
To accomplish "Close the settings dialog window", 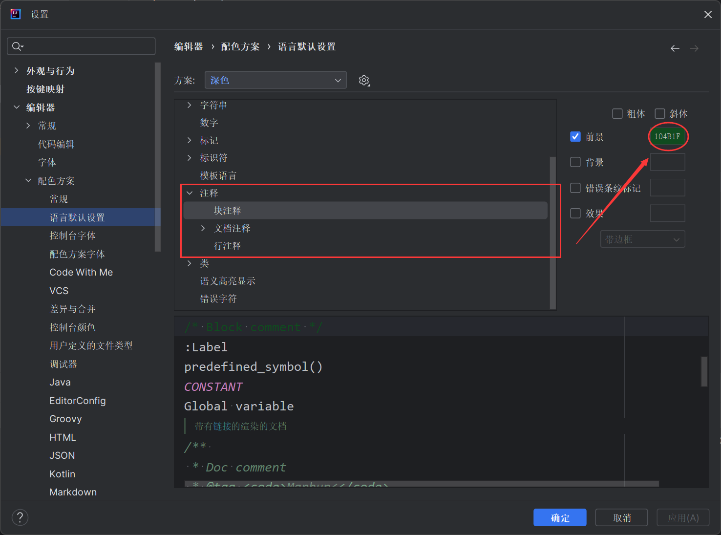I will (708, 15).
